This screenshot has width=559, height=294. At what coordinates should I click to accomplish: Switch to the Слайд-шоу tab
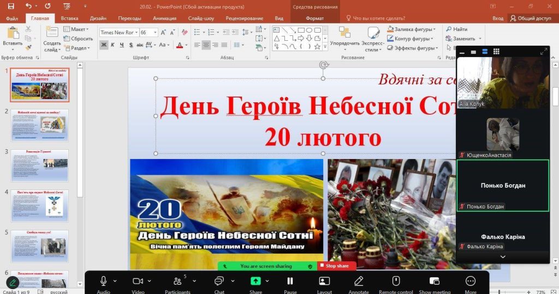pos(201,18)
